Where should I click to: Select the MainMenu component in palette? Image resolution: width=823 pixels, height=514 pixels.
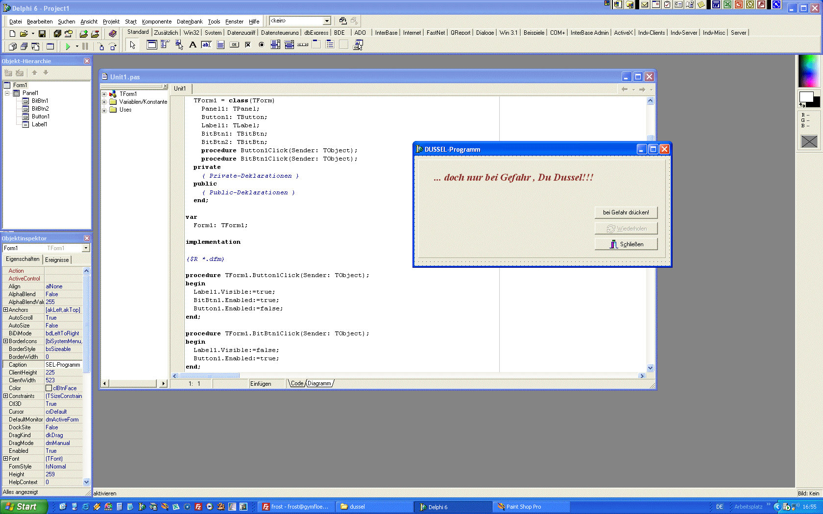point(165,45)
